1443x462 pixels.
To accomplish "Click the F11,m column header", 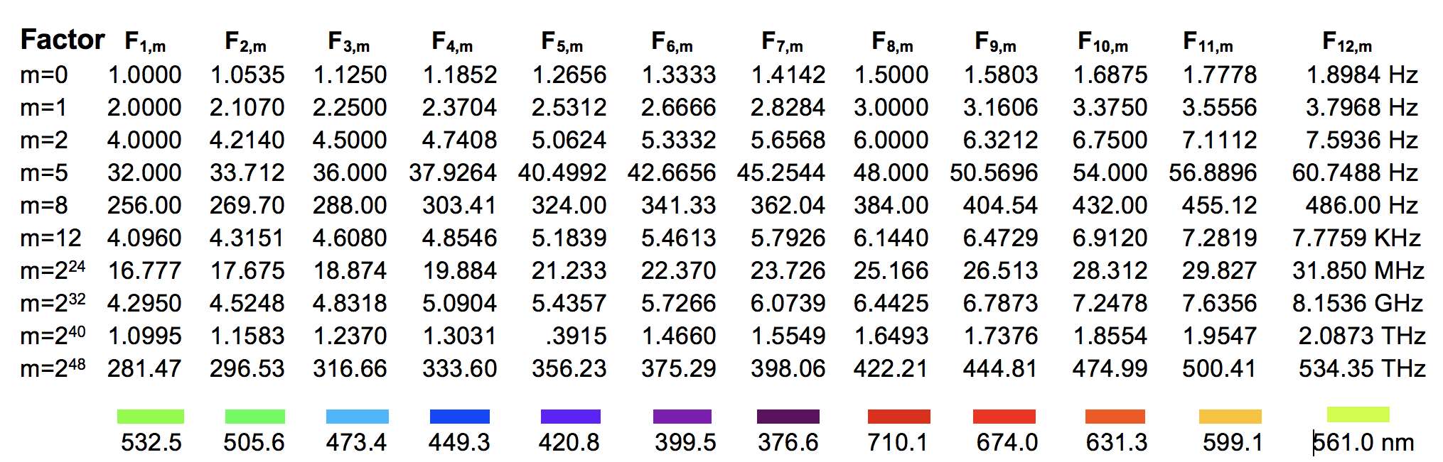I will click(x=1208, y=42).
